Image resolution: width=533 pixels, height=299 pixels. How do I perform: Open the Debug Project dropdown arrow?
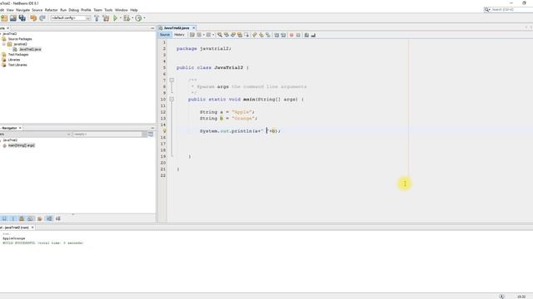pos(132,18)
